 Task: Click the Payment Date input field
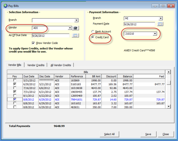coord(139,24)
